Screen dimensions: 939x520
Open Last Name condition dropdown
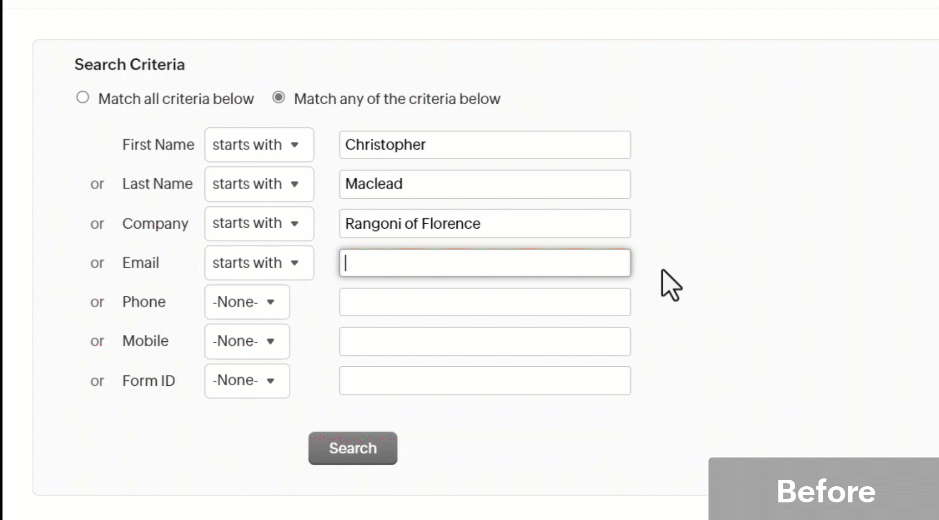pyautogui.click(x=259, y=184)
